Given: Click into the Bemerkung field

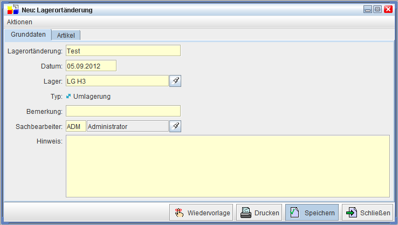Looking at the screenshot, I should click(x=123, y=111).
